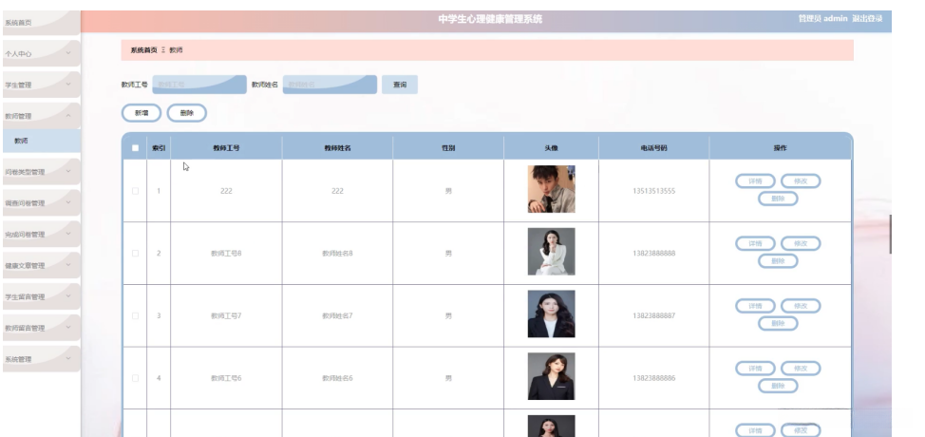
Task: Click the 中学生心理健康管理系统 title
Action: (490, 19)
